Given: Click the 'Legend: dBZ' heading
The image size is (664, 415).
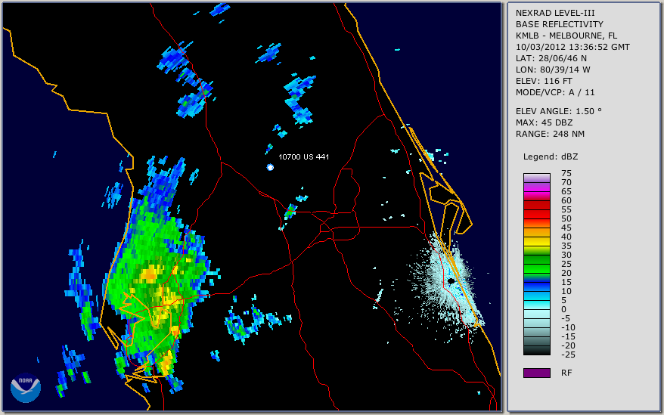Looking at the screenshot, I should 551,156.
